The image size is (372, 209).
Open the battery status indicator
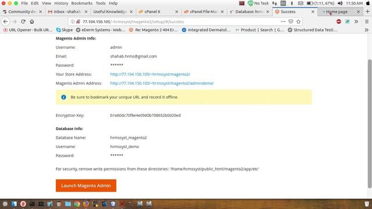tap(320, 3)
